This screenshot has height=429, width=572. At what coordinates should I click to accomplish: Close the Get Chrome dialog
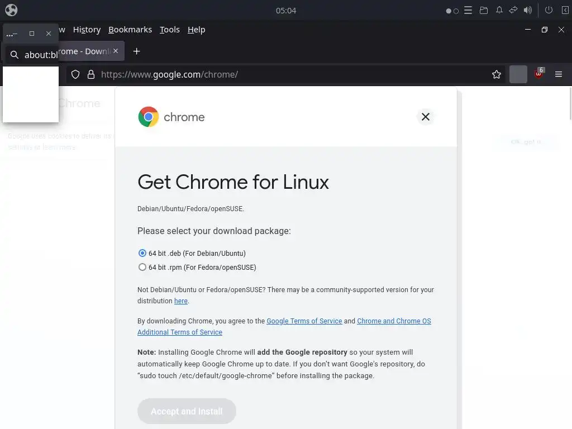[425, 117]
